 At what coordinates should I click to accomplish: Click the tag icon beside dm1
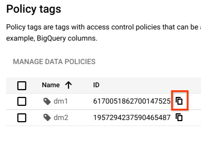click(47, 101)
